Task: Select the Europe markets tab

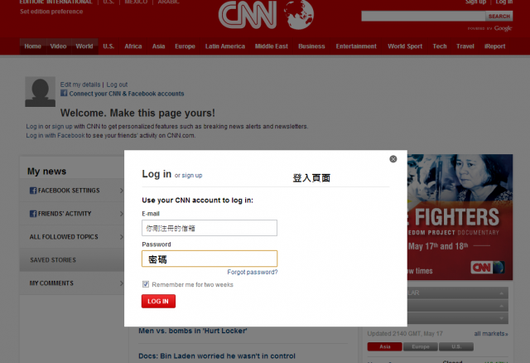Action: click(421, 346)
